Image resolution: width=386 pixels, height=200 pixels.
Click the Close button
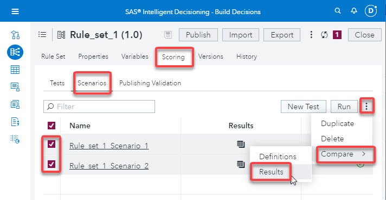coord(364,35)
